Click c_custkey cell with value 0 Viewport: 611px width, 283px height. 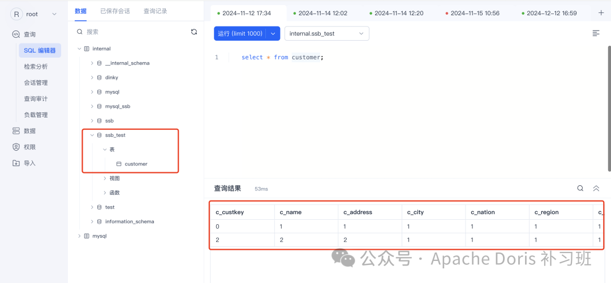(242, 226)
